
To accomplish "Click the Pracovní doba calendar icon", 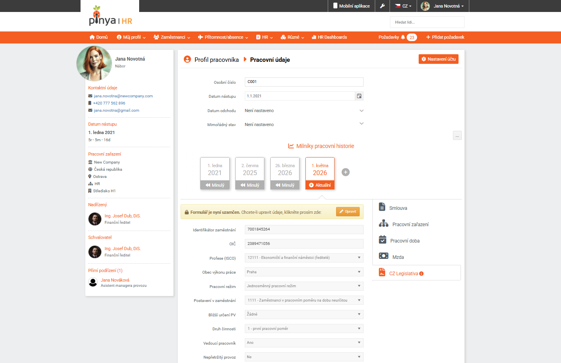I will [x=383, y=239].
